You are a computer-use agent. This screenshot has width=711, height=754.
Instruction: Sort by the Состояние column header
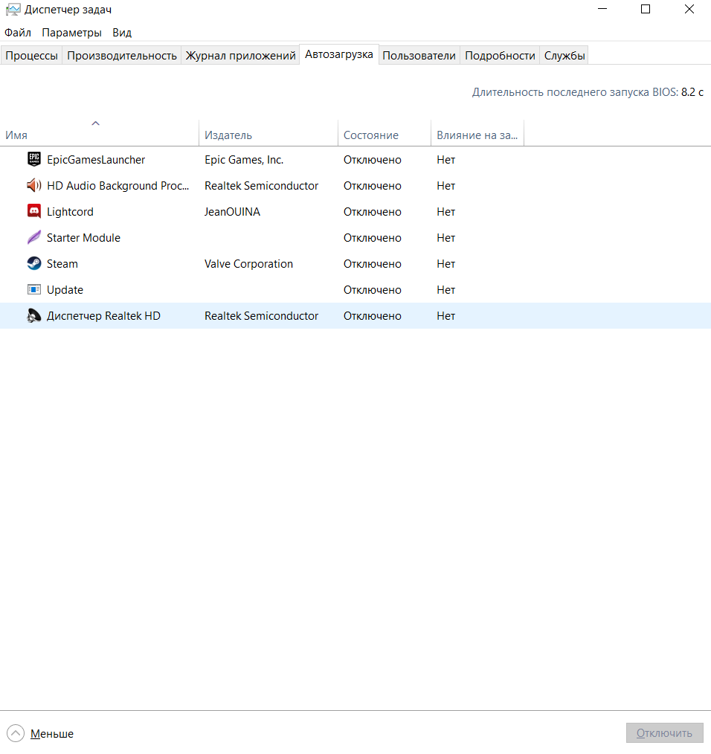click(385, 132)
